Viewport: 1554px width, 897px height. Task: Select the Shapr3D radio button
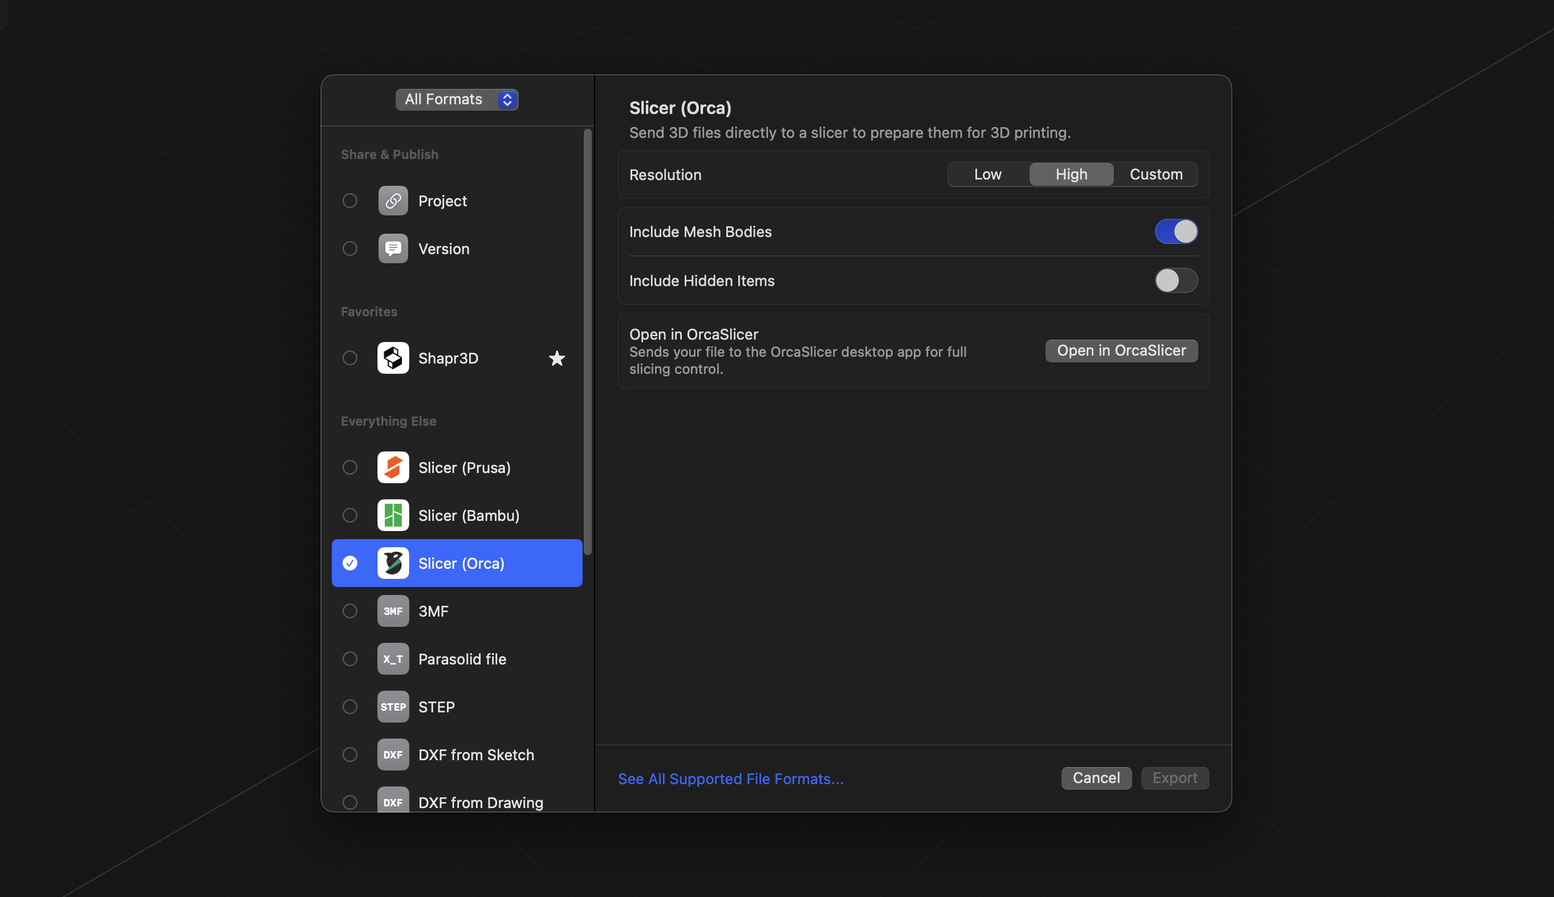[350, 358]
